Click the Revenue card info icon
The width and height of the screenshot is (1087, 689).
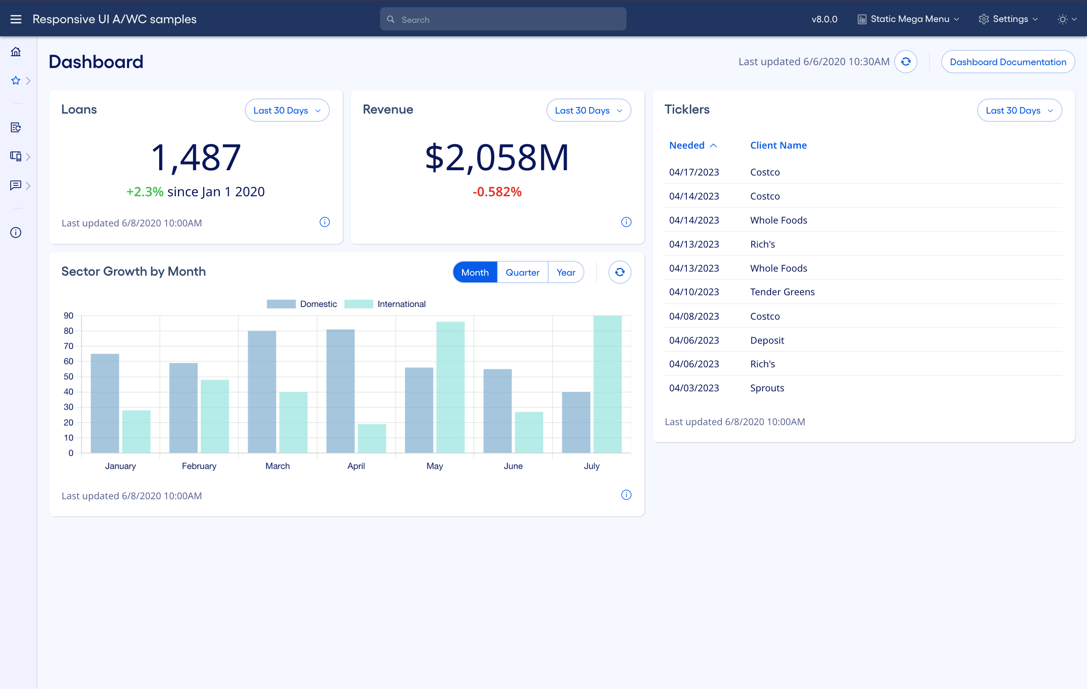click(626, 222)
